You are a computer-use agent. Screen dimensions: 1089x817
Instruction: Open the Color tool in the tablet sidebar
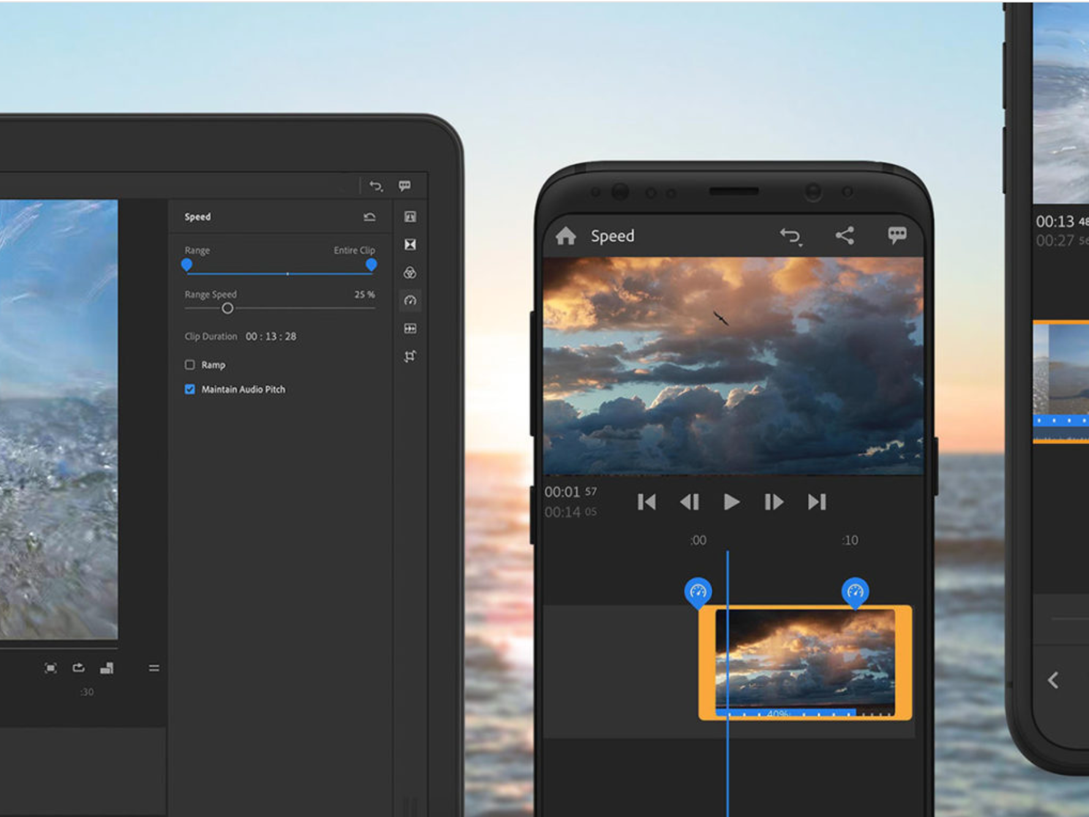[x=410, y=273]
